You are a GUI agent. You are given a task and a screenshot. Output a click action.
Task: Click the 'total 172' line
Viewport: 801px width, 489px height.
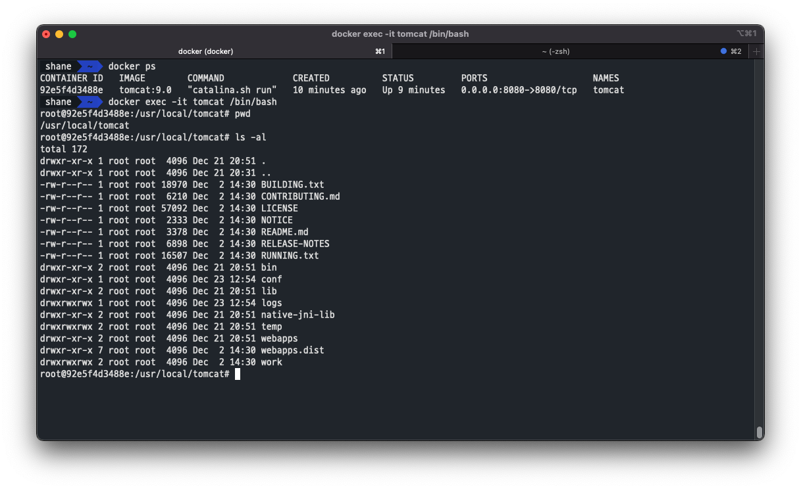[x=63, y=149]
